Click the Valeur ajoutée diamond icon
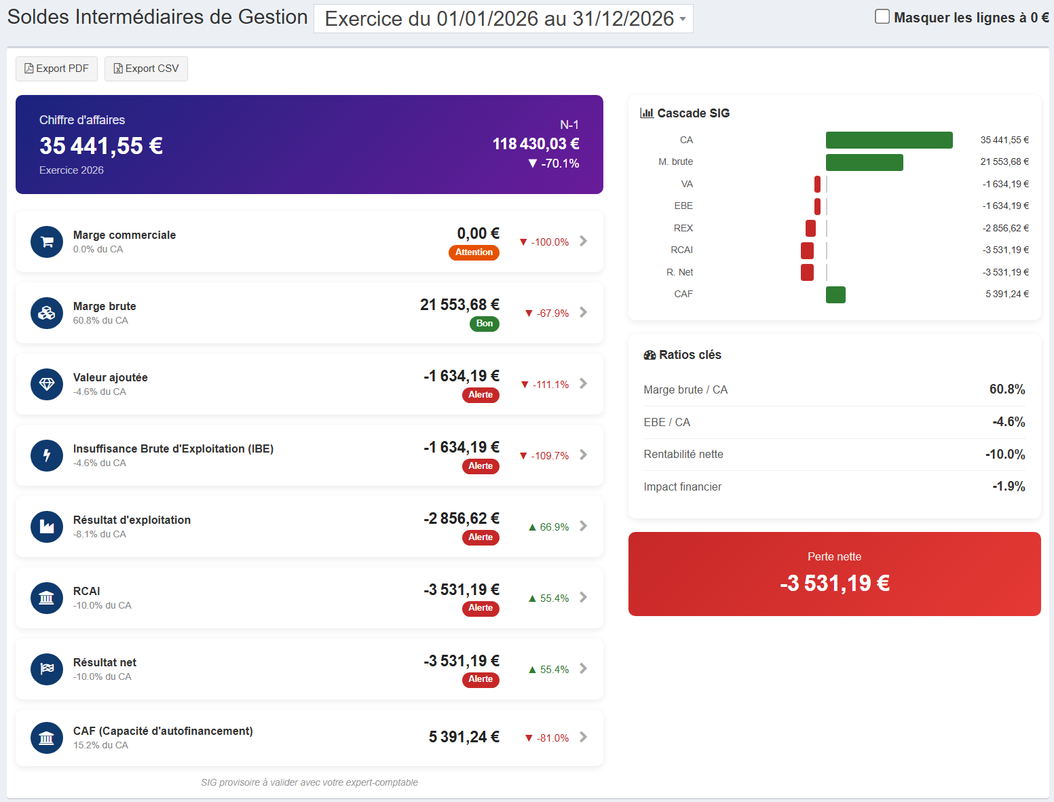The width and height of the screenshot is (1054, 802). (x=47, y=384)
